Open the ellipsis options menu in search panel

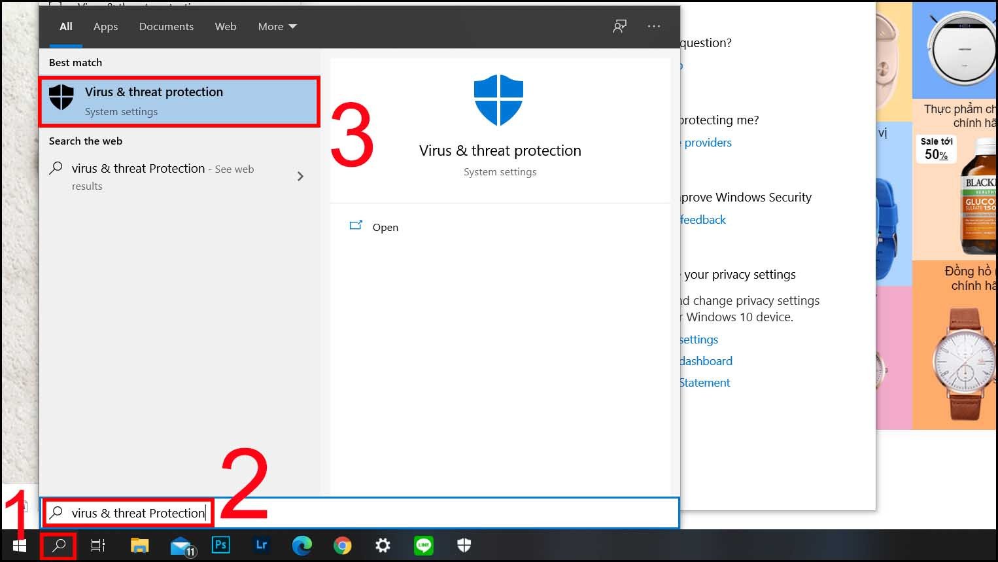pos(653,26)
